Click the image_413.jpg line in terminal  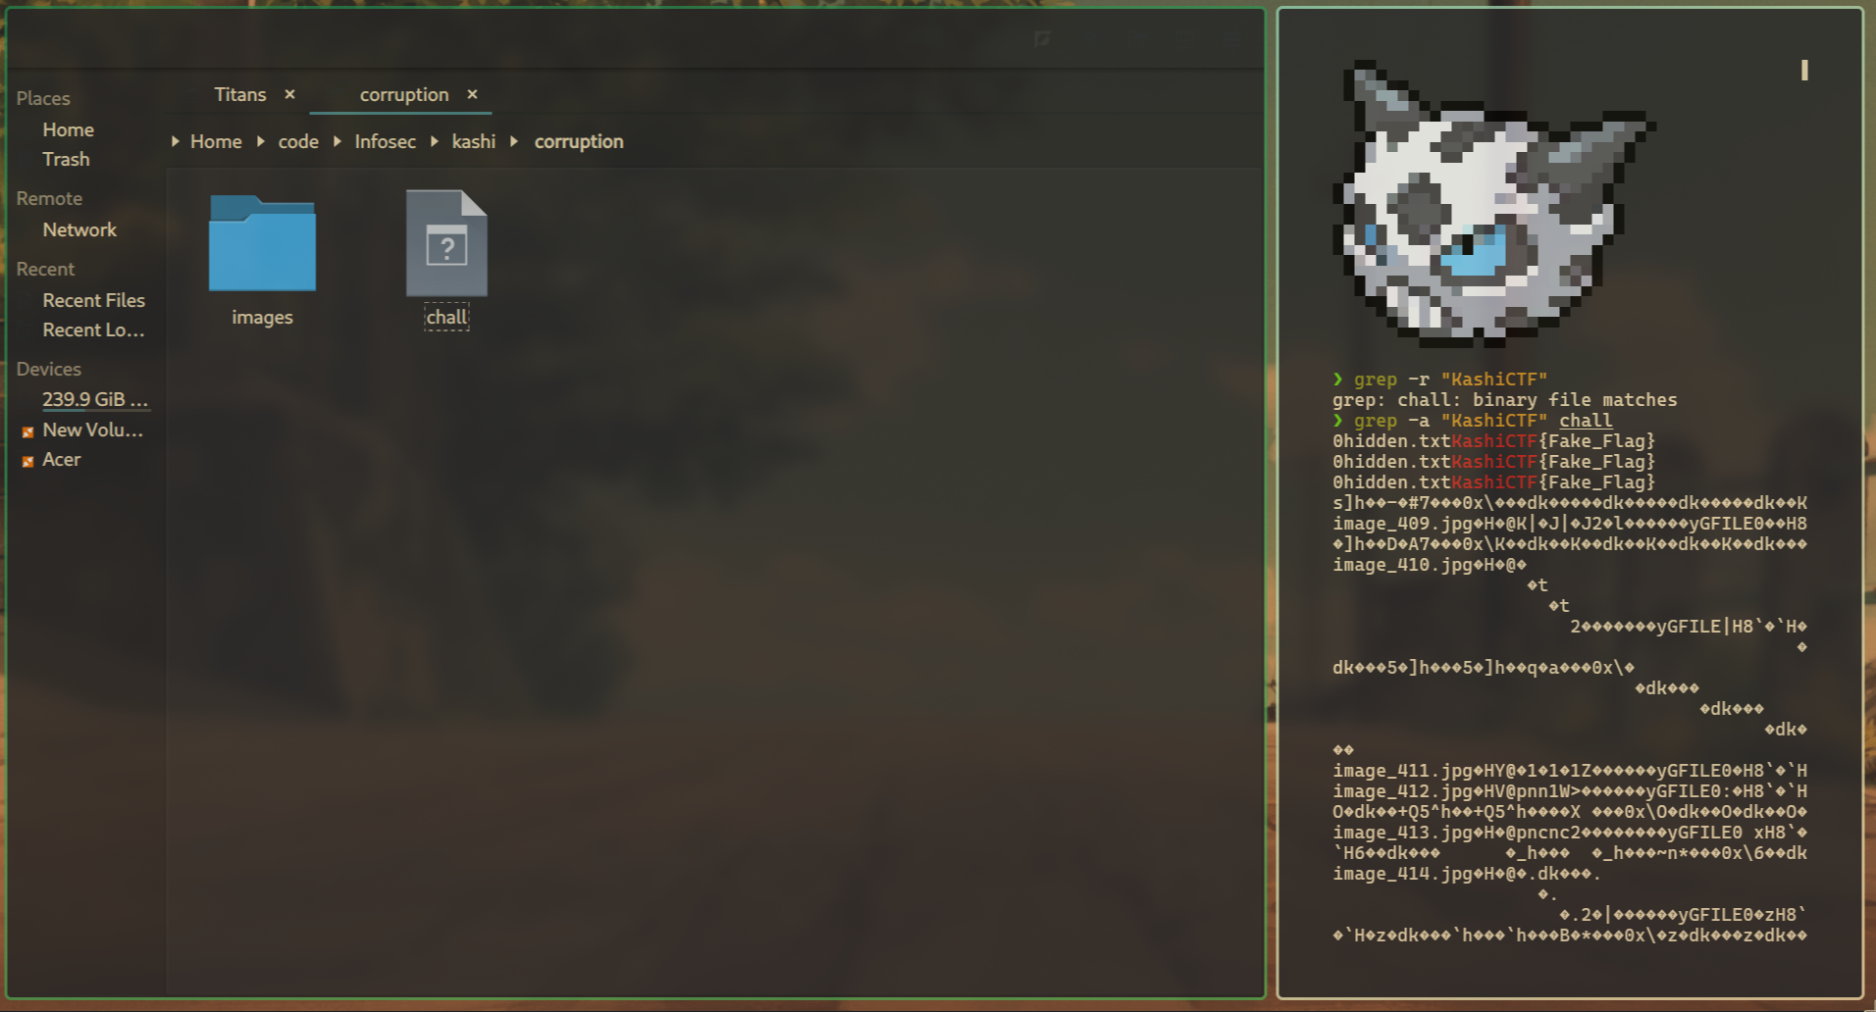(1569, 833)
